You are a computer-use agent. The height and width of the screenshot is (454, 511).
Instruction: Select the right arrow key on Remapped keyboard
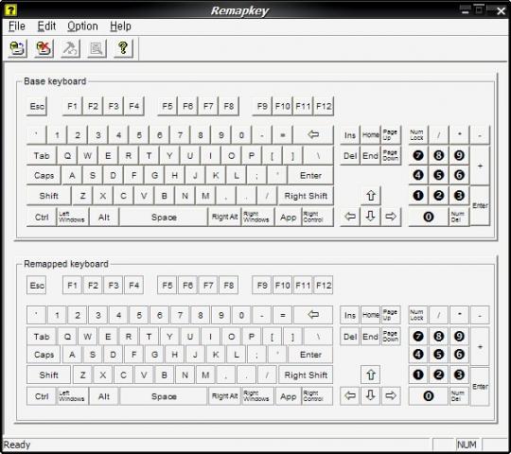[391, 395]
